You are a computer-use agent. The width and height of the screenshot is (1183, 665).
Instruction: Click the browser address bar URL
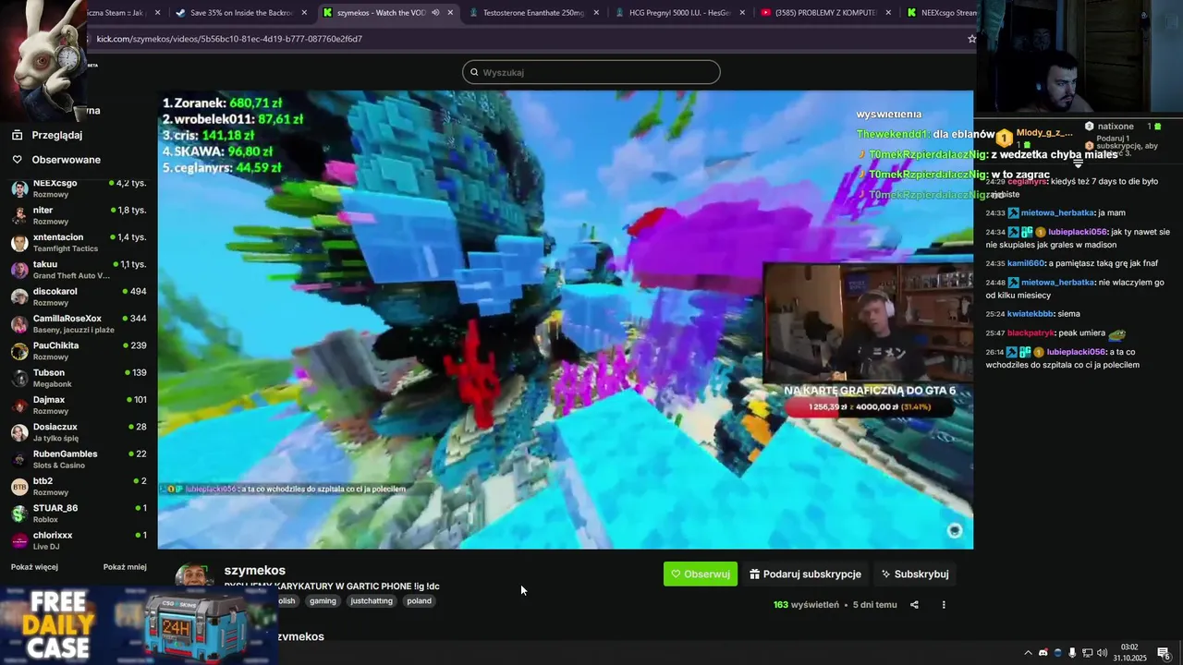tap(229, 39)
